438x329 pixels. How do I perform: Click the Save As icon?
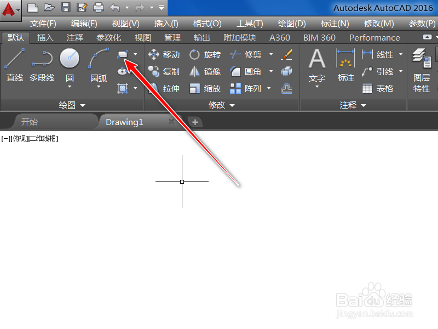pos(82,8)
